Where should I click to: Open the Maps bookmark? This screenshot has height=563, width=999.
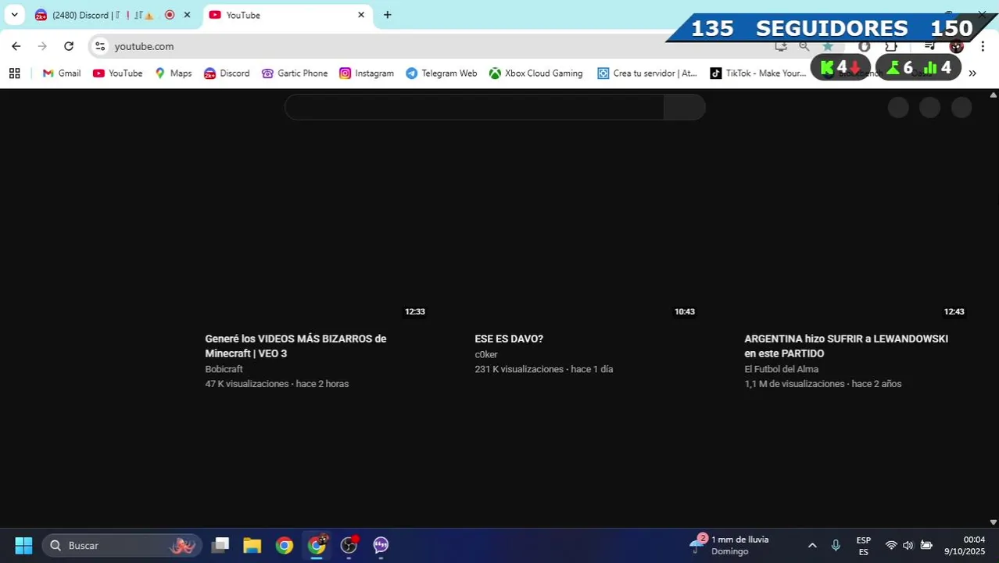[173, 74]
